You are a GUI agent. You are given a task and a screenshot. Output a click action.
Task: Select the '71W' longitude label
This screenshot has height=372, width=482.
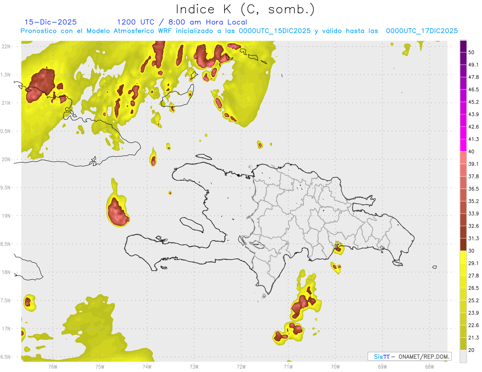[x=288, y=366]
